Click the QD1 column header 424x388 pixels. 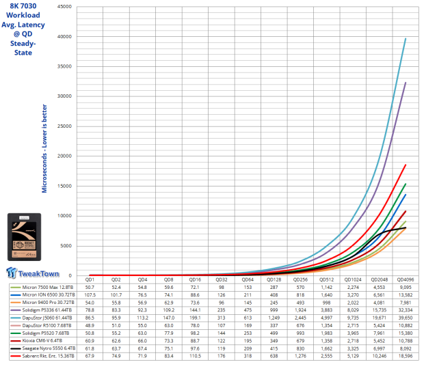point(90,279)
